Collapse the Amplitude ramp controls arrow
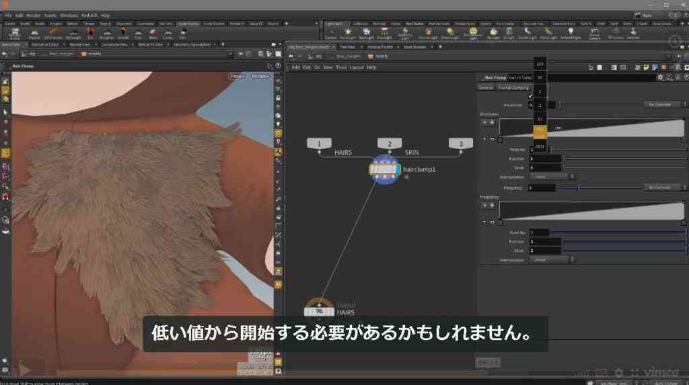The height and width of the screenshot is (385, 689). tap(484, 138)
